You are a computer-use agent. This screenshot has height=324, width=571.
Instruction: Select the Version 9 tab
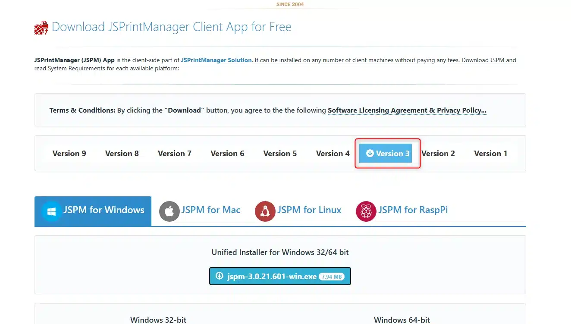pos(69,153)
